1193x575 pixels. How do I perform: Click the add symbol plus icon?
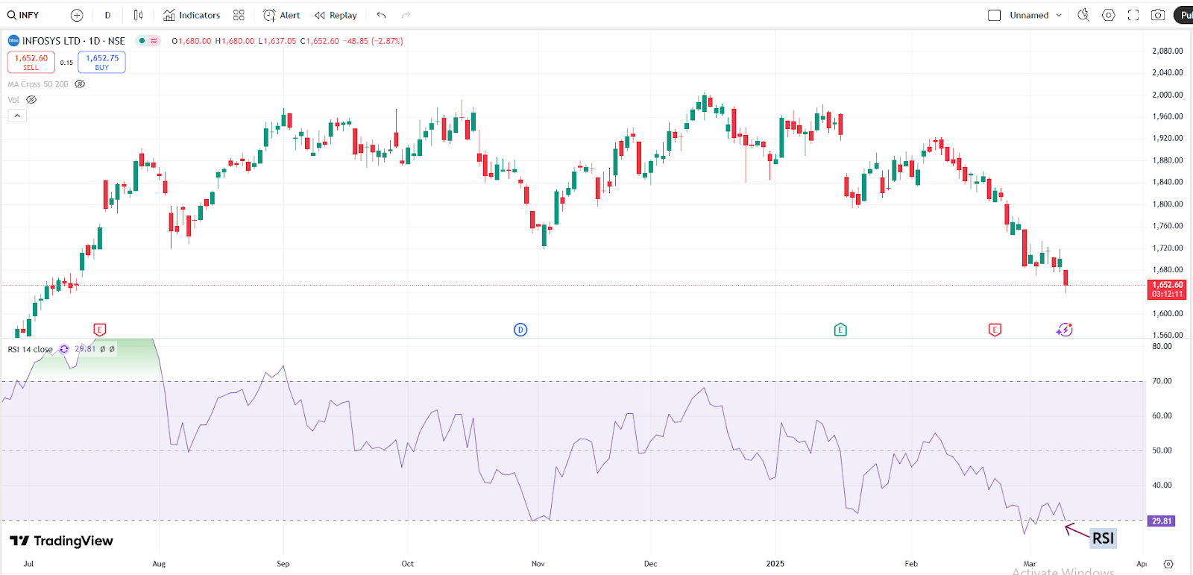pos(77,15)
